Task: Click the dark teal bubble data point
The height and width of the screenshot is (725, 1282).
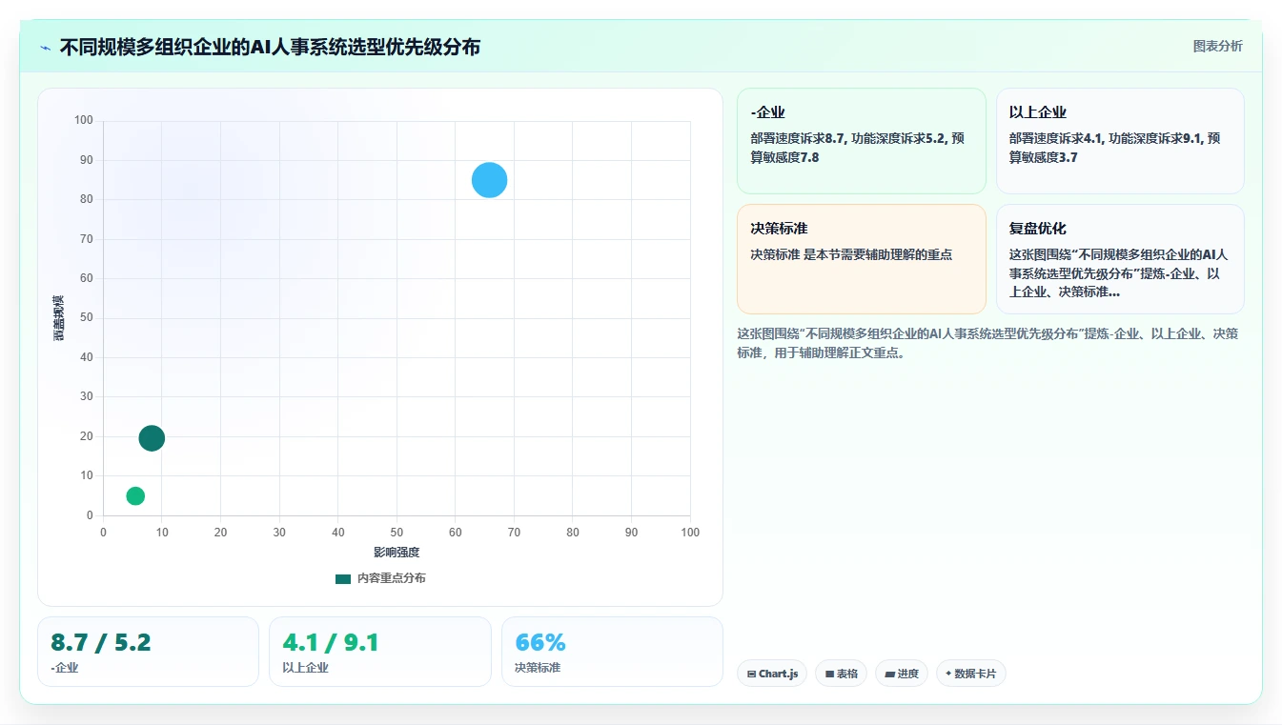Action: coord(152,438)
